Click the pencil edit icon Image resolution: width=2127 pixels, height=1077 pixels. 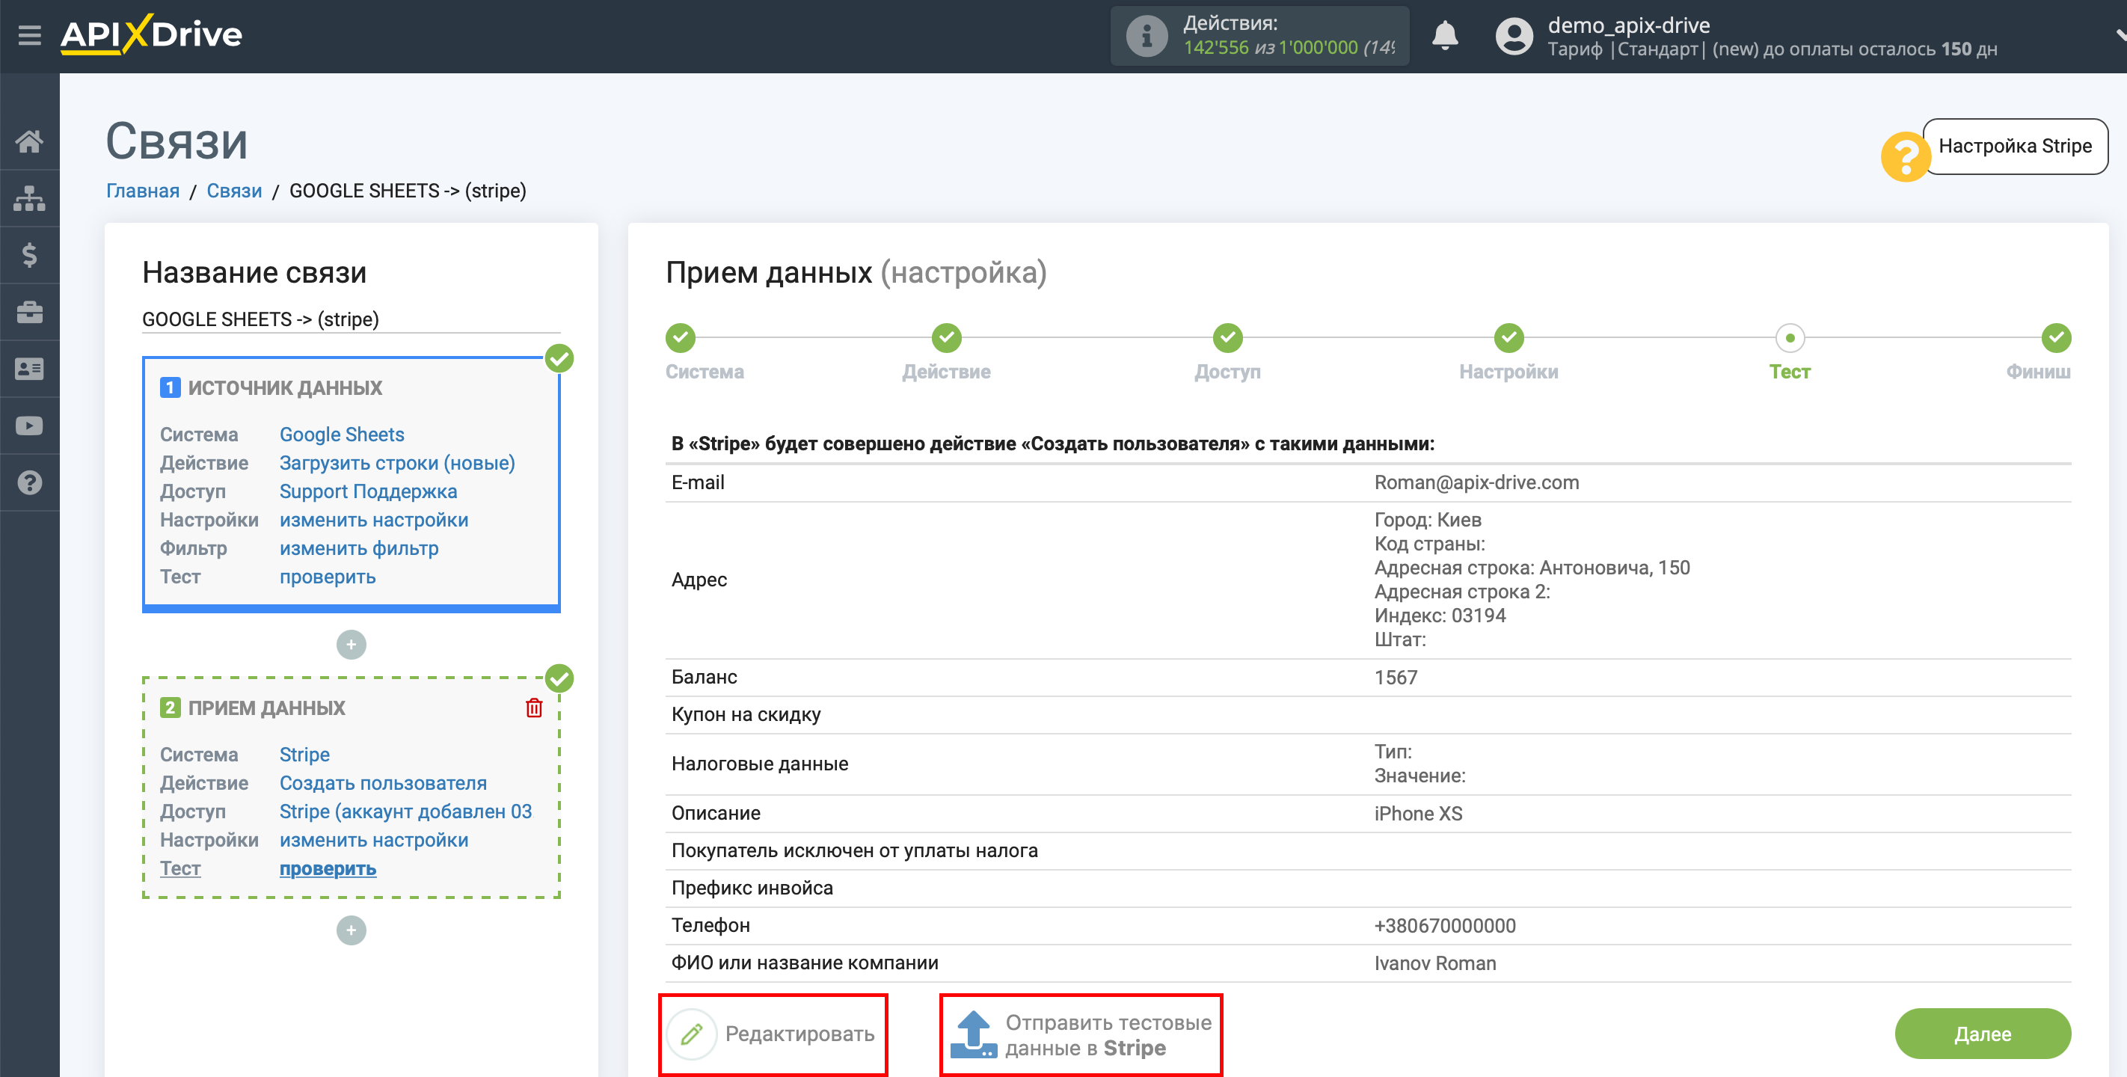(x=691, y=1034)
